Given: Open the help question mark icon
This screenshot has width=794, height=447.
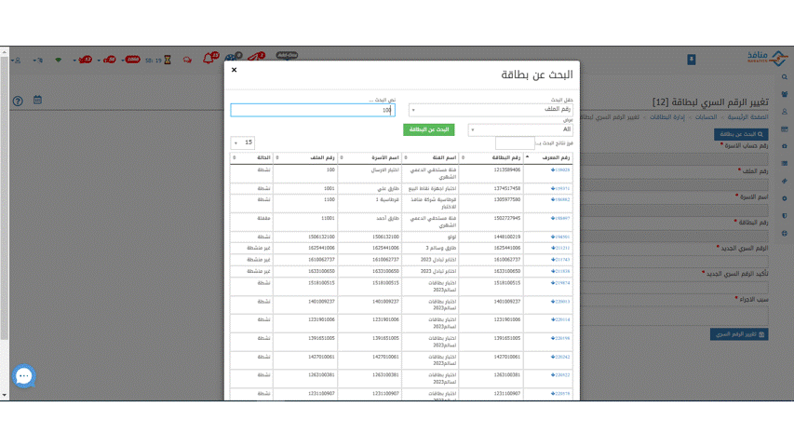Looking at the screenshot, I should [x=17, y=101].
